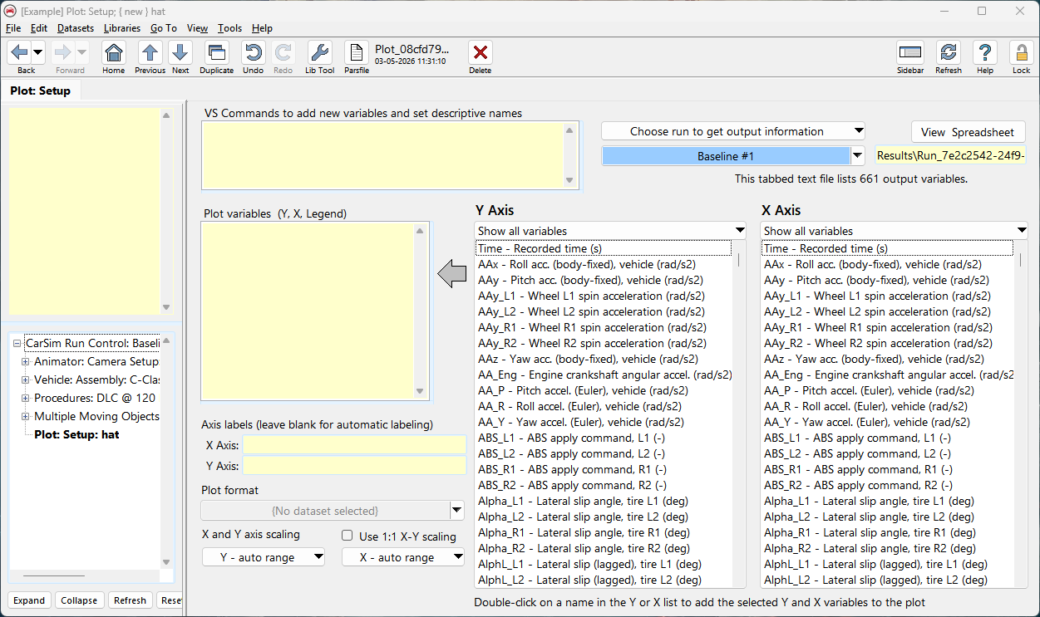Screen dimensions: 1040x617
Task: Open the Parsfile document icon
Action: (357, 54)
